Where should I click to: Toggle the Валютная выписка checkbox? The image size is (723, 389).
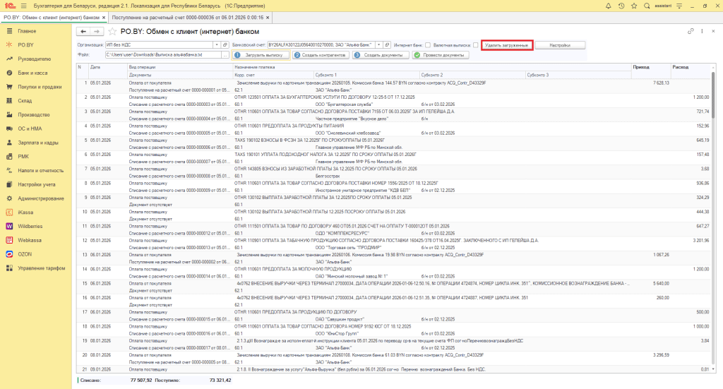[x=475, y=45]
